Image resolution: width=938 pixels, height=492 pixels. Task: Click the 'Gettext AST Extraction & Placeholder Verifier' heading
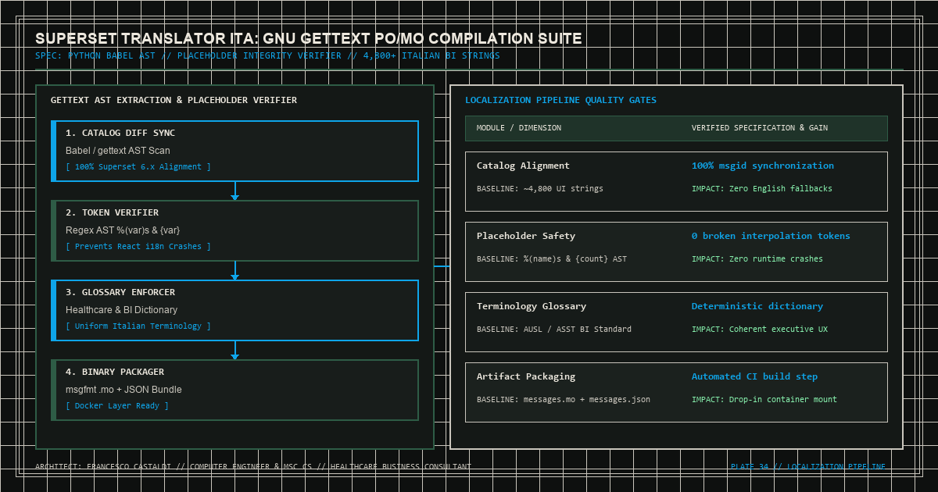(x=174, y=100)
